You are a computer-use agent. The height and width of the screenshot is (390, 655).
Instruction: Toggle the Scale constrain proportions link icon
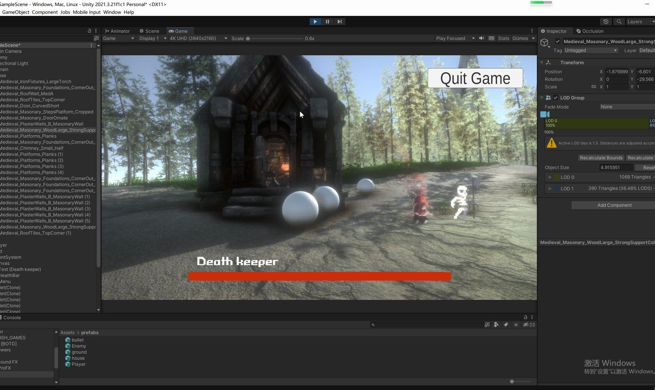594,87
